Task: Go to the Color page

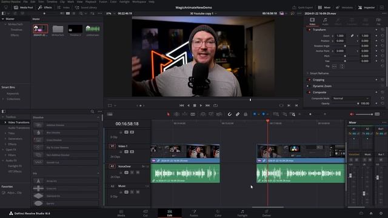Action: tap(218, 213)
